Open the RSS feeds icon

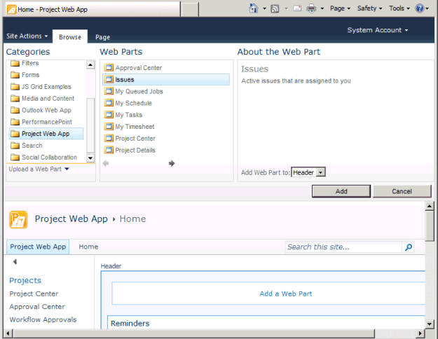(275, 8)
